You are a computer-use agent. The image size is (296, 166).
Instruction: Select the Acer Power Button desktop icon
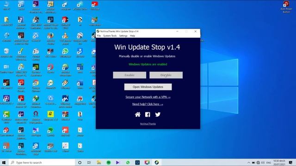click(286, 7)
